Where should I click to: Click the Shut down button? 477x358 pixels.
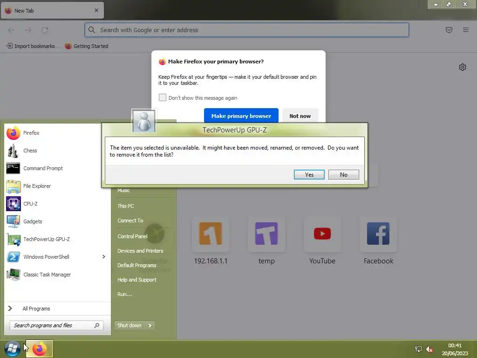point(129,325)
